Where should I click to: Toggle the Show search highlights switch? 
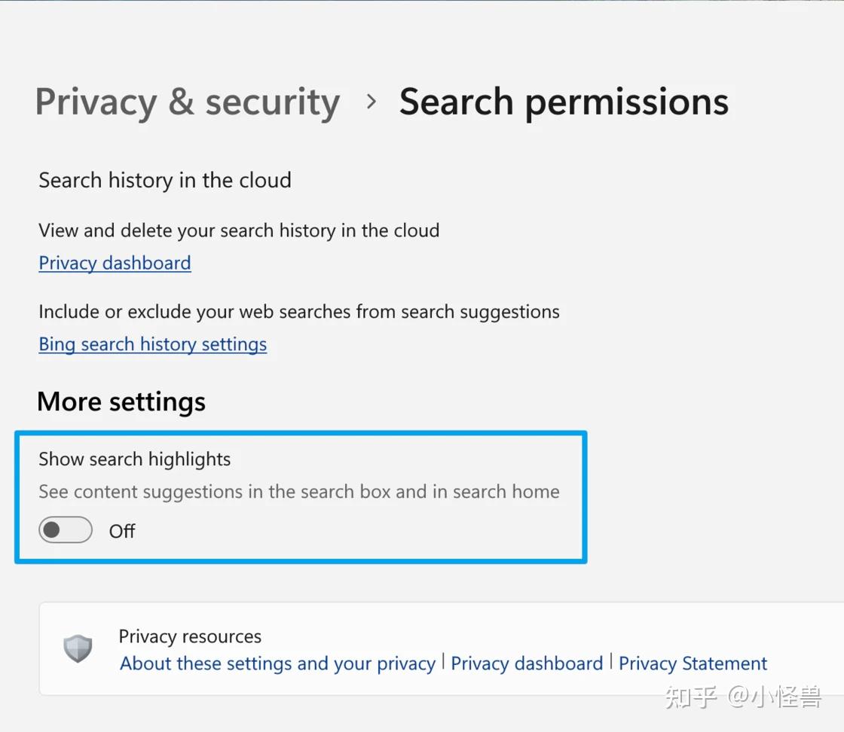66,530
